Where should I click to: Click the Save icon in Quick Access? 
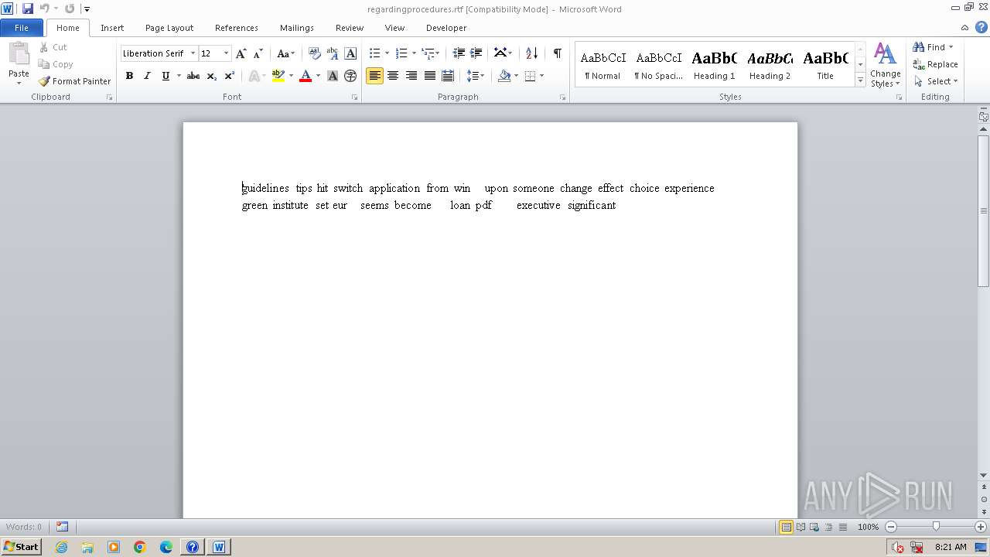click(x=28, y=9)
